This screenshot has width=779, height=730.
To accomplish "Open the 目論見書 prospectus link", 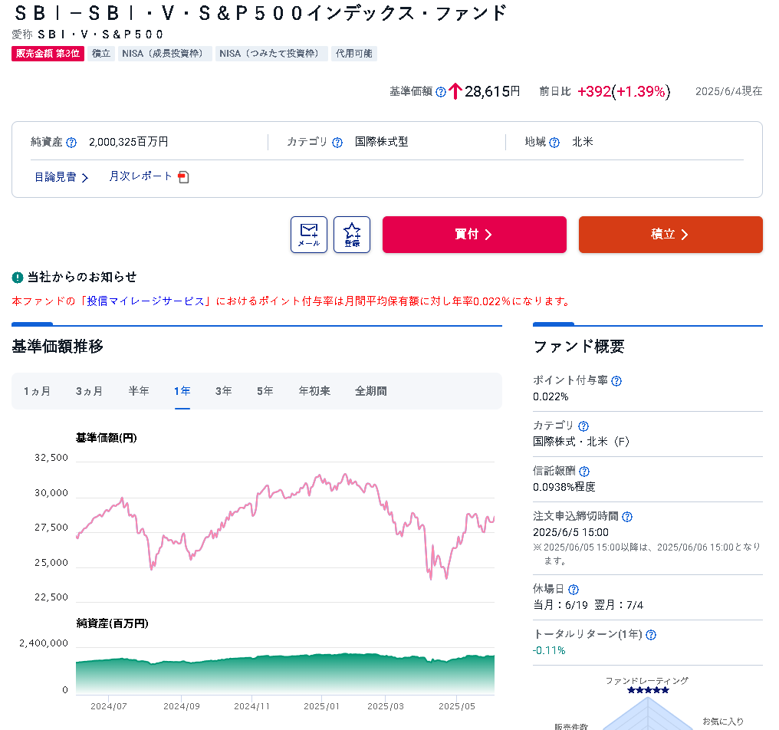I will click(55, 177).
